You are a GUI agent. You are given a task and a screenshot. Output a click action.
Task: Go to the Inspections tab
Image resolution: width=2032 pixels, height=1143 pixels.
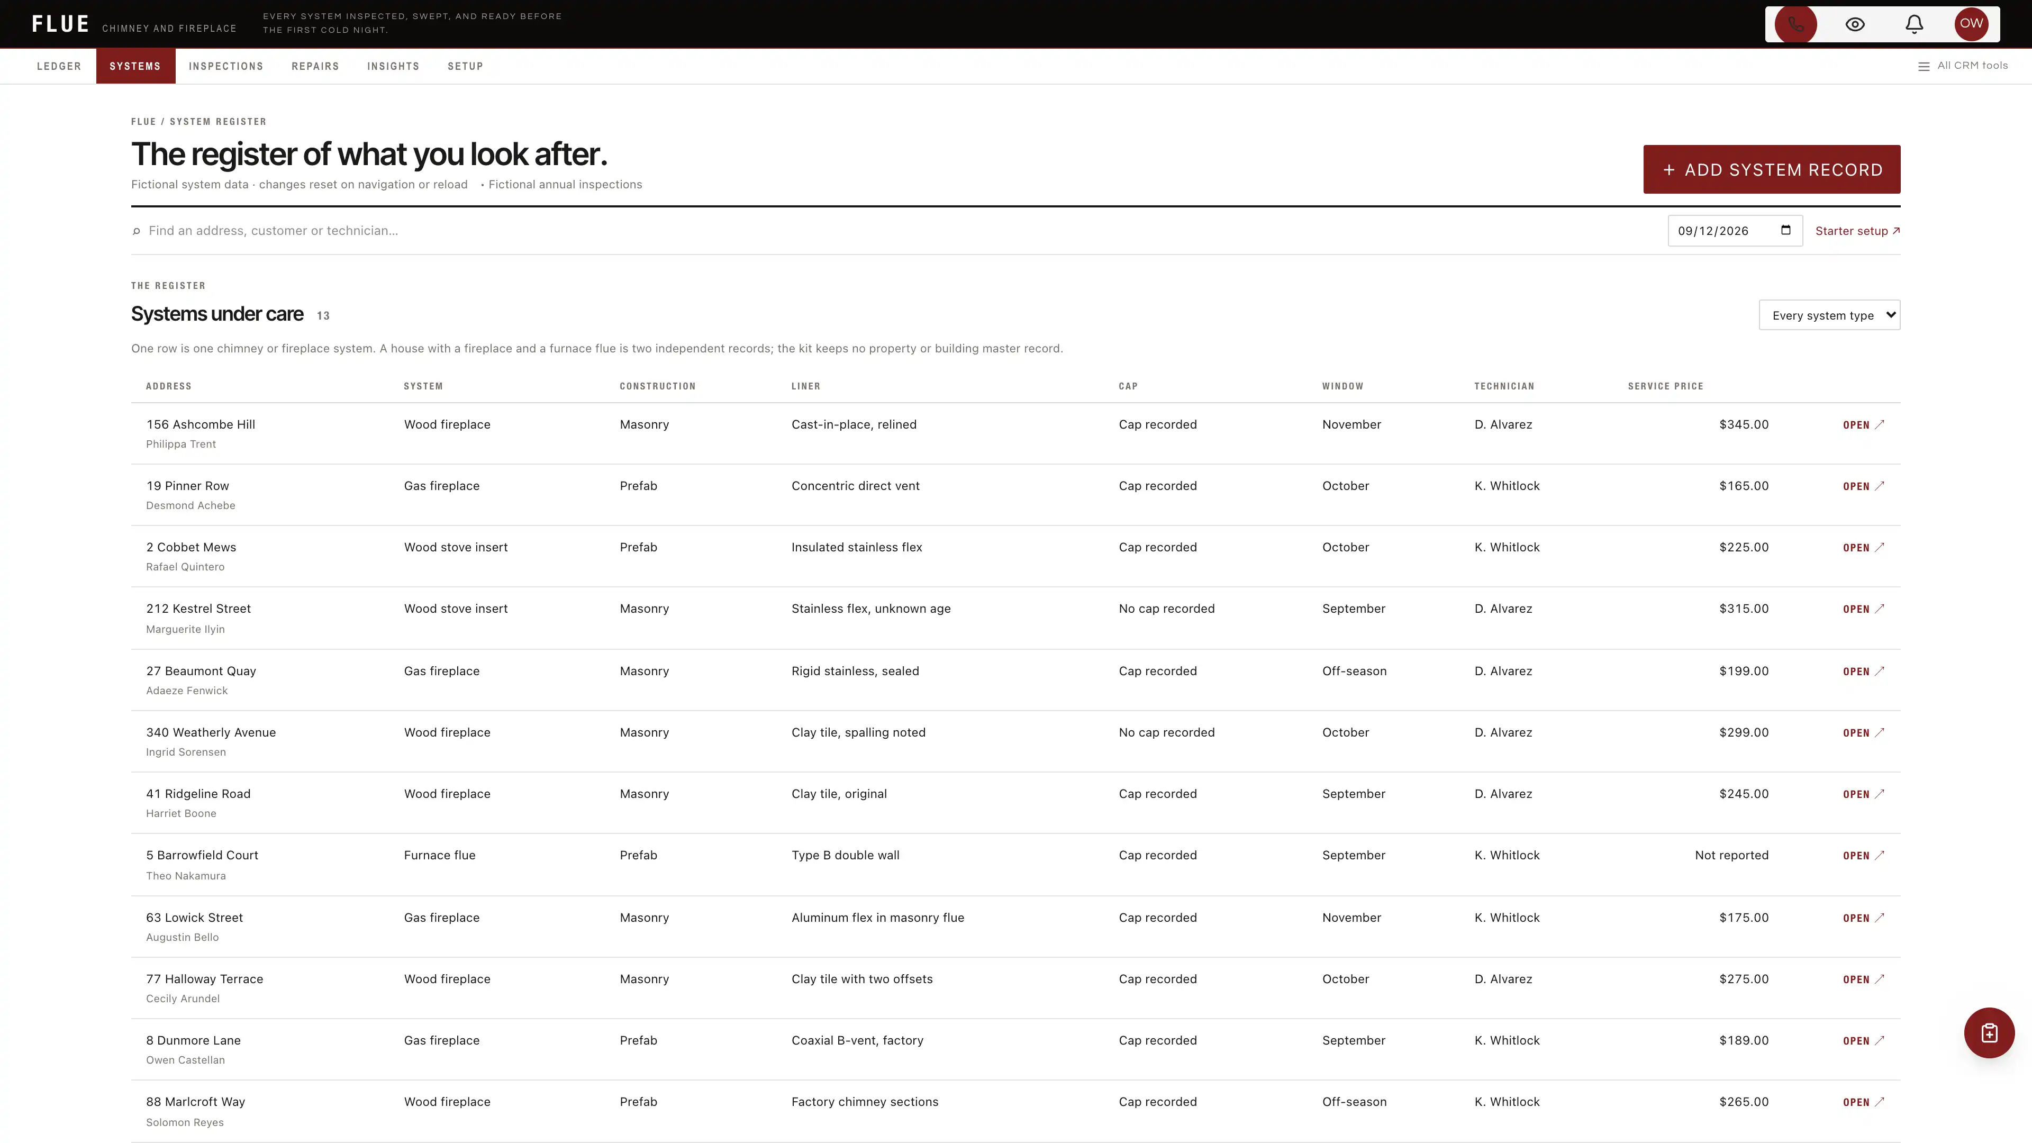[x=226, y=66]
